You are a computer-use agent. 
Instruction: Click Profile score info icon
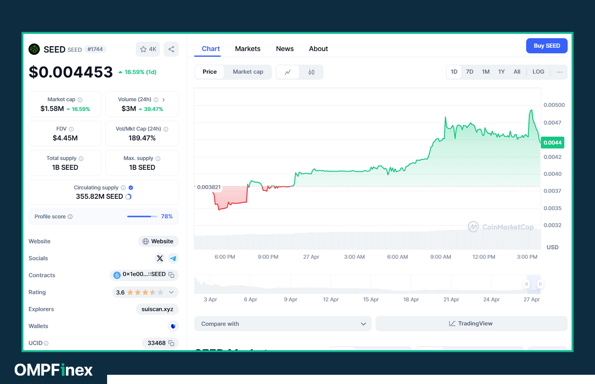pos(70,217)
